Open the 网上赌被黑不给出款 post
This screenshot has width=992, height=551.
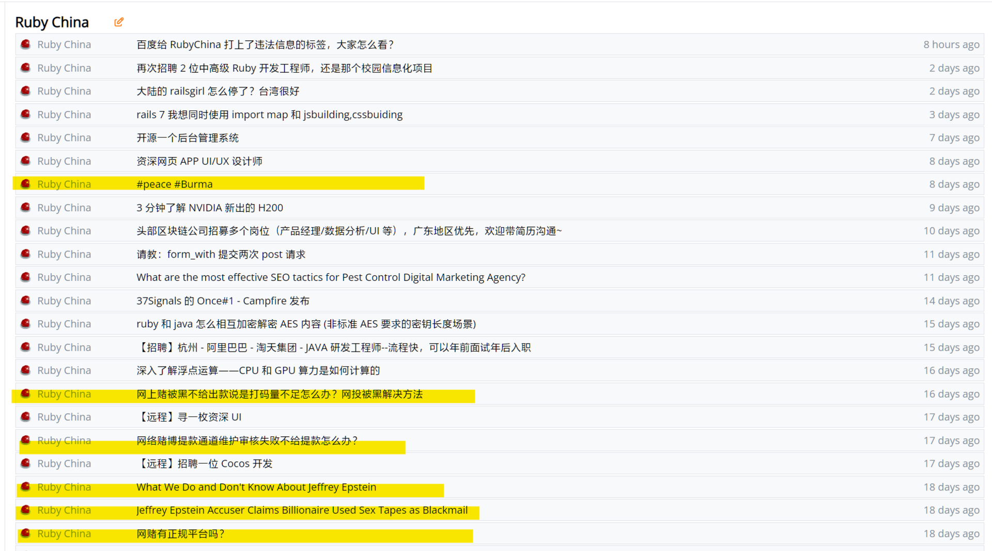tap(280, 393)
